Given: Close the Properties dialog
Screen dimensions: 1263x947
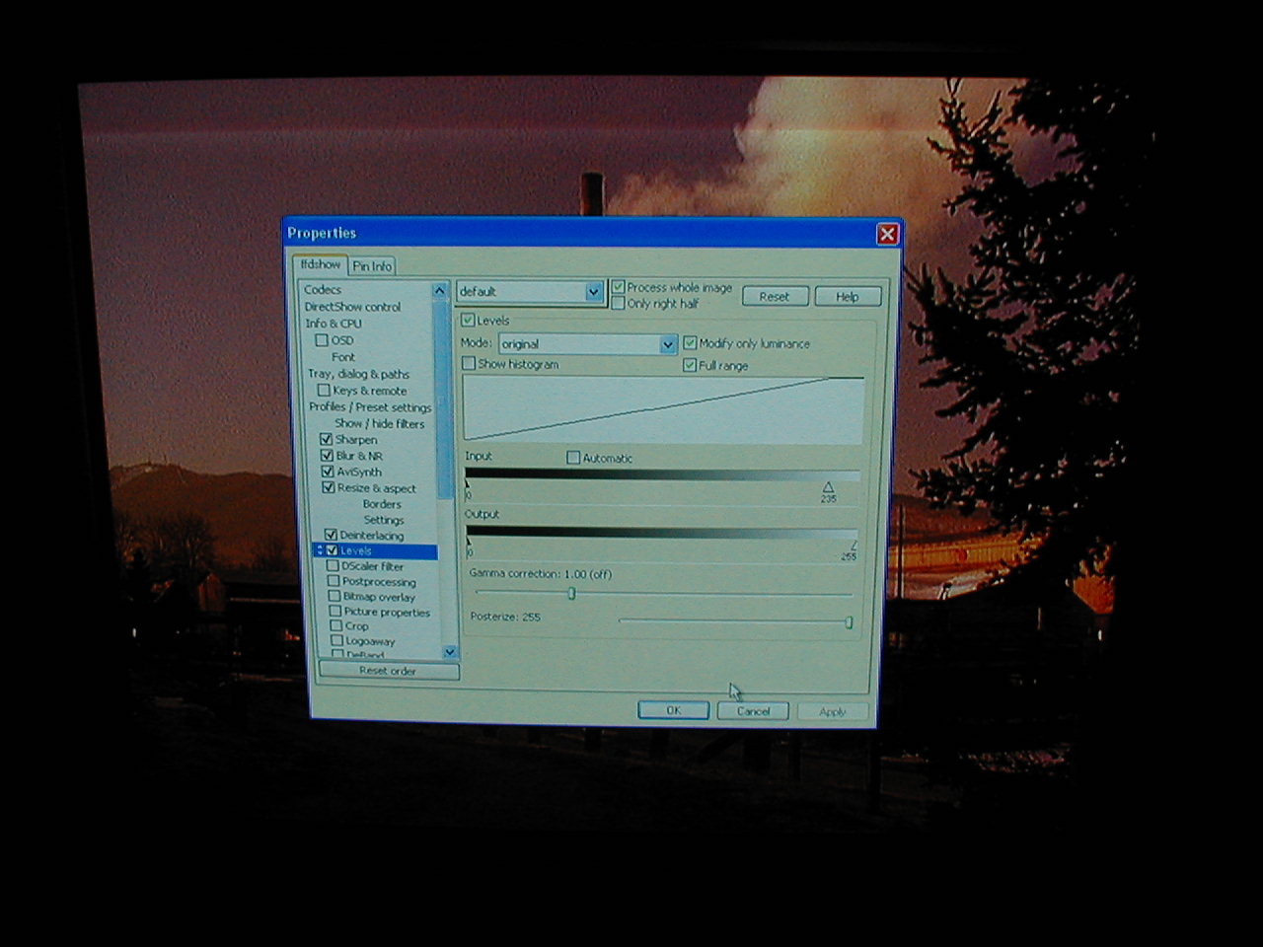Looking at the screenshot, I should [887, 234].
